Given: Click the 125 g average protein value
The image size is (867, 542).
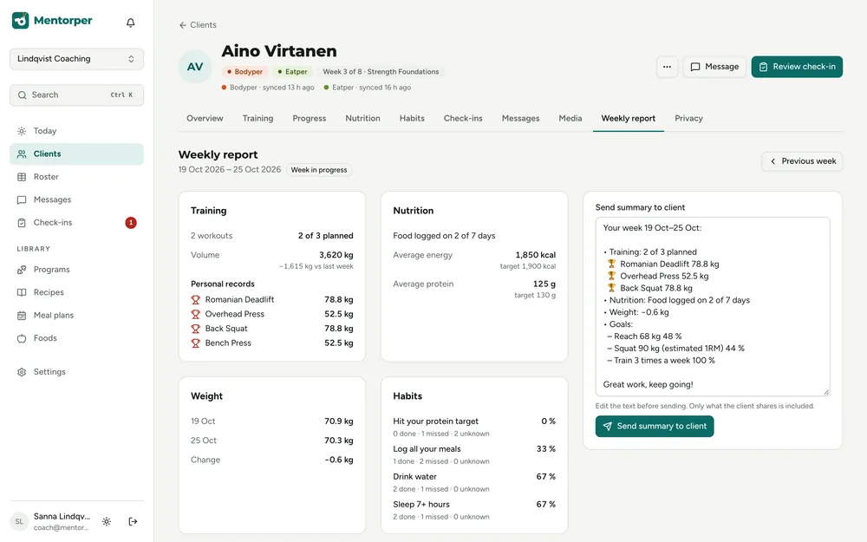Looking at the screenshot, I should coord(544,284).
